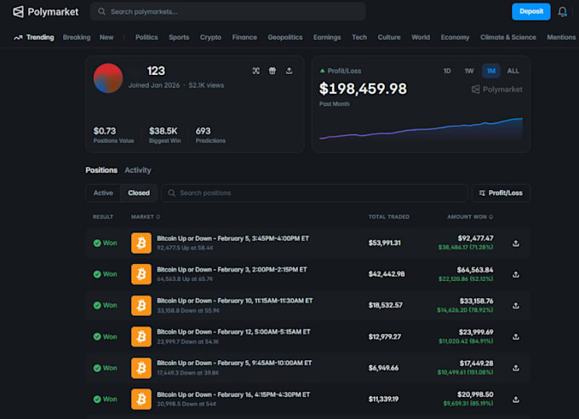579x419 pixels.
Task: Open Bitcoin Up or Down February 3, 2:00PM market
Action: pyautogui.click(x=232, y=270)
